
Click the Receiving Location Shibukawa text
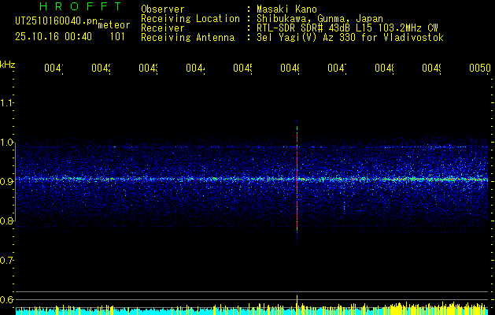(x=320, y=19)
